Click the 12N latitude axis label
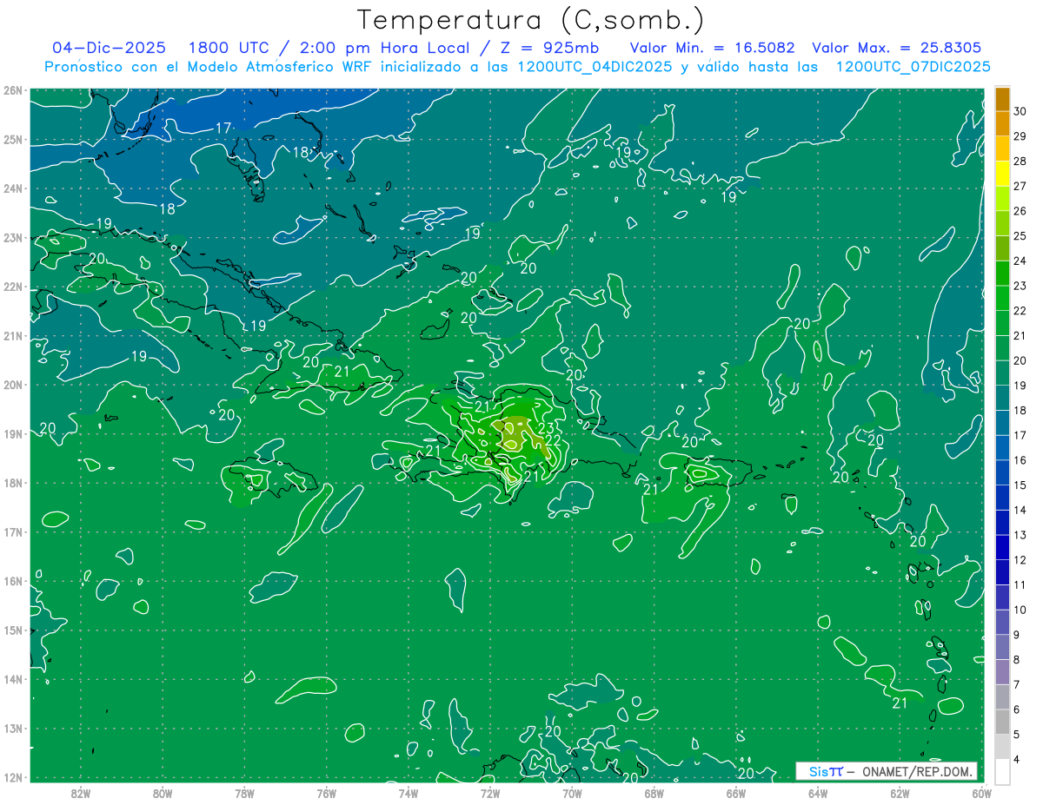Viewport: 1043px width, 805px height. pyautogui.click(x=12, y=777)
